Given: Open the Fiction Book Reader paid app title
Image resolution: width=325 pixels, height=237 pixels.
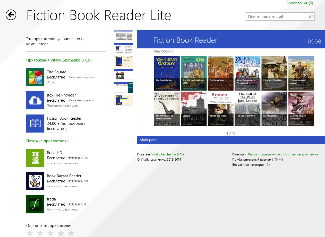Looking at the screenshot, I should coord(64,118).
